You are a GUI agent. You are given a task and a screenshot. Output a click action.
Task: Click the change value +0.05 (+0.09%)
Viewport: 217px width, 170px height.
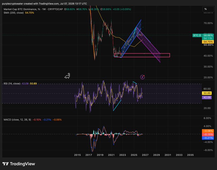point(122,9)
